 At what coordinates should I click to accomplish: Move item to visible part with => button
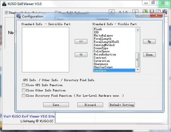(81, 41)
